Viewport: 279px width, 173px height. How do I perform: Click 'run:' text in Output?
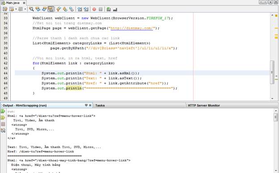click(11, 111)
